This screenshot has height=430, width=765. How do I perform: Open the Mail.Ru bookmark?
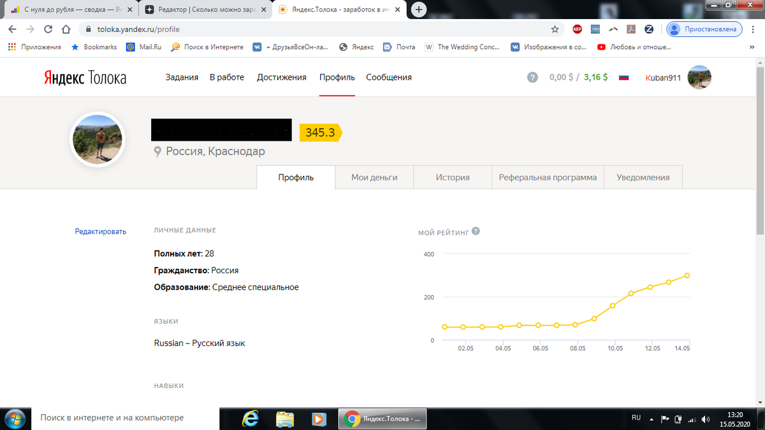(x=143, y=47)
